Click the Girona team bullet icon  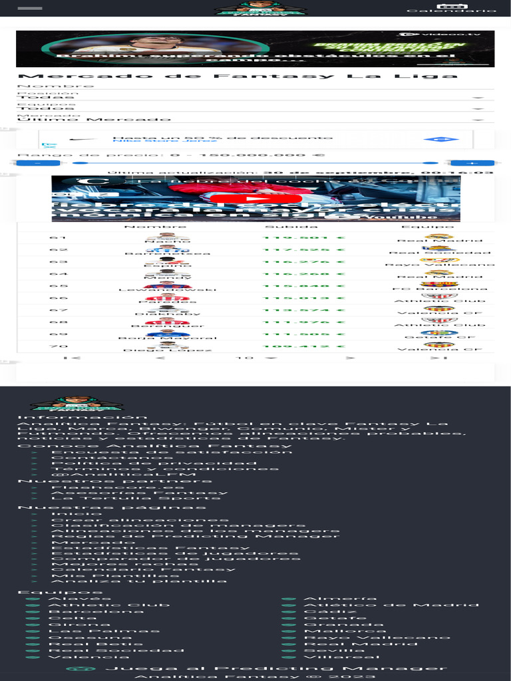pyautogui.click(x=32, y=625)
